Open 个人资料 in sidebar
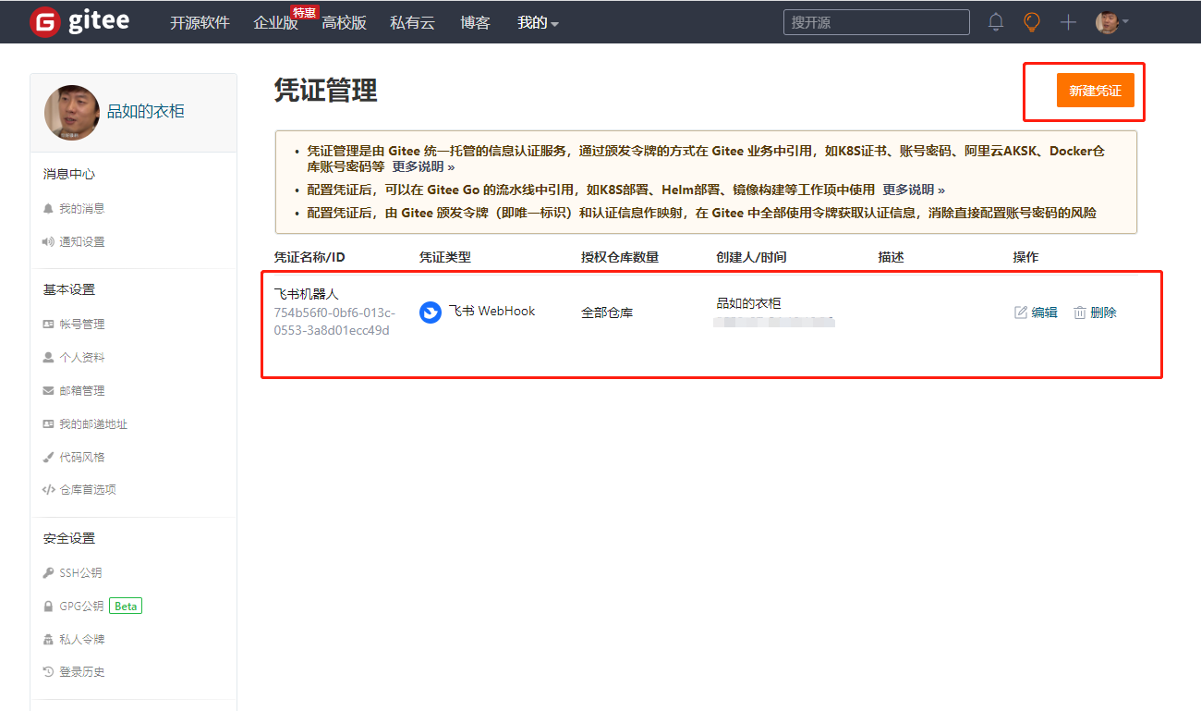This screenshot has width=1201, height=711. click(x=82, y=358)
